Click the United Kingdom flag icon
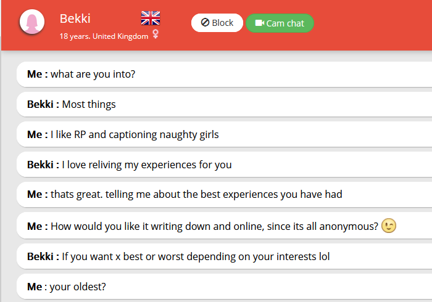 [150, 18]
